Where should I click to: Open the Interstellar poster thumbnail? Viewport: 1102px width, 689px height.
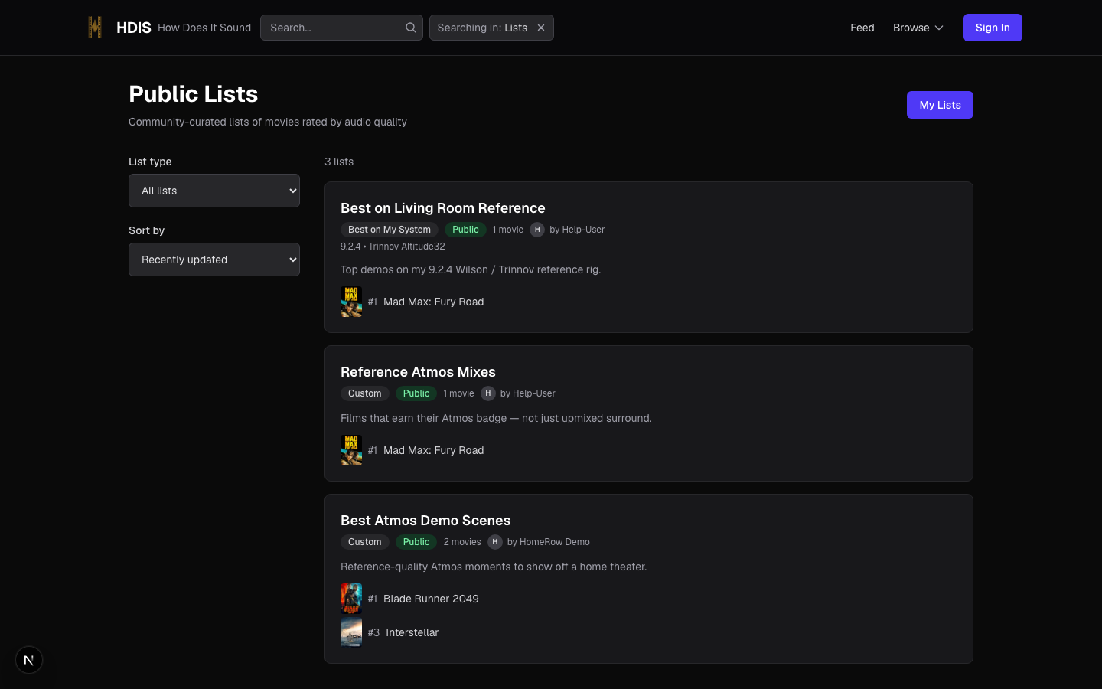(x=351, y=632)
